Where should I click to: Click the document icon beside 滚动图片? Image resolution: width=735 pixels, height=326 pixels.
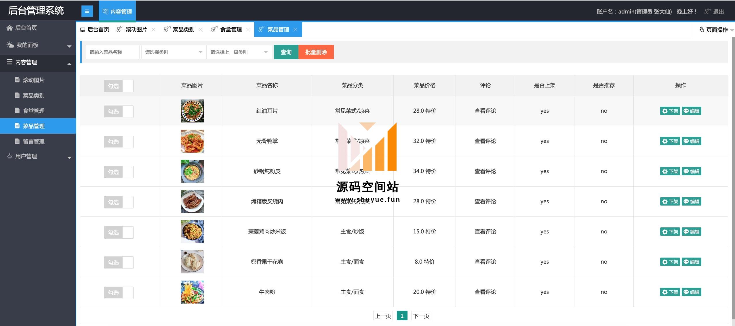coord(17,80)
